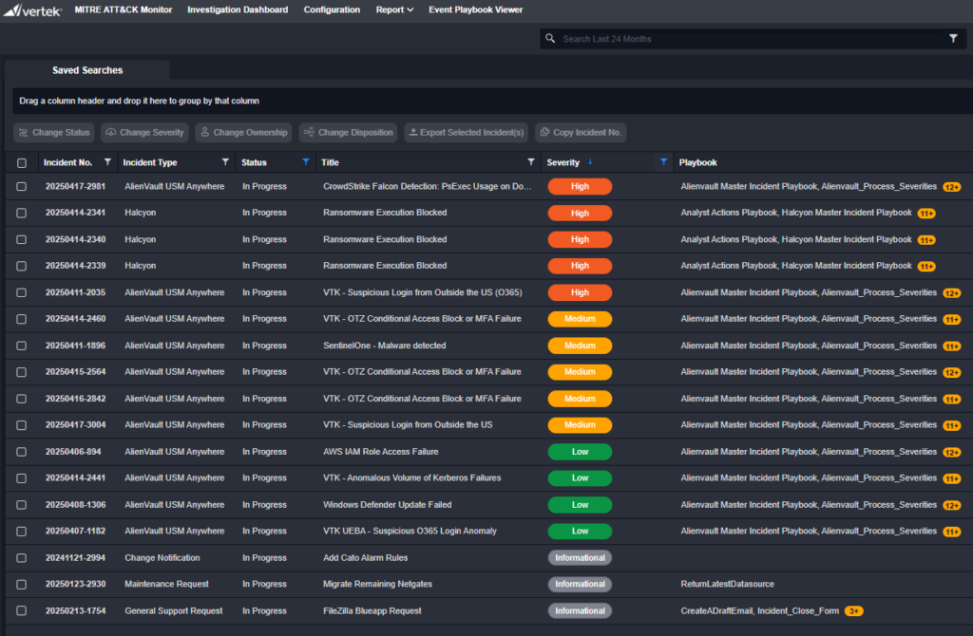973x636 pixels.
Task: Click the Copy Incident No. button
Action: [x=581, y=133]
